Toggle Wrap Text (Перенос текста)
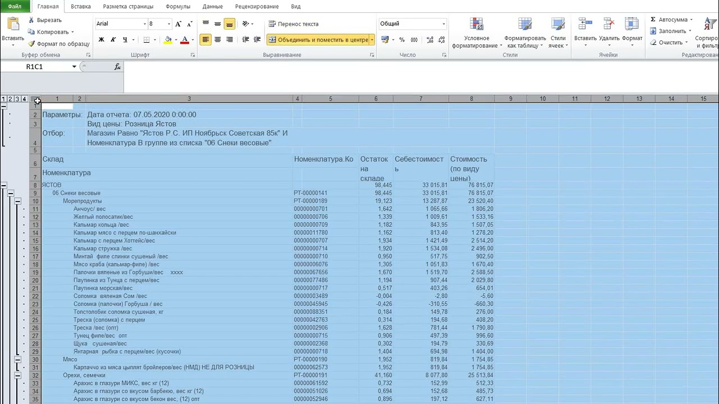719x404 pixels. click(x=293, y=24)
